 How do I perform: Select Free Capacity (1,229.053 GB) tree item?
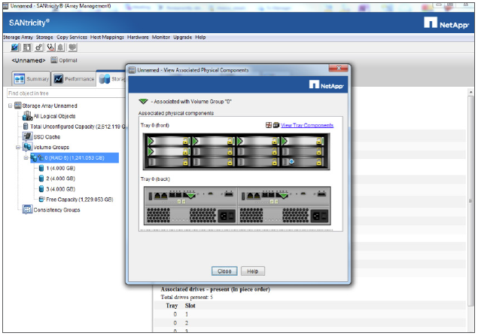coord(80,200)
